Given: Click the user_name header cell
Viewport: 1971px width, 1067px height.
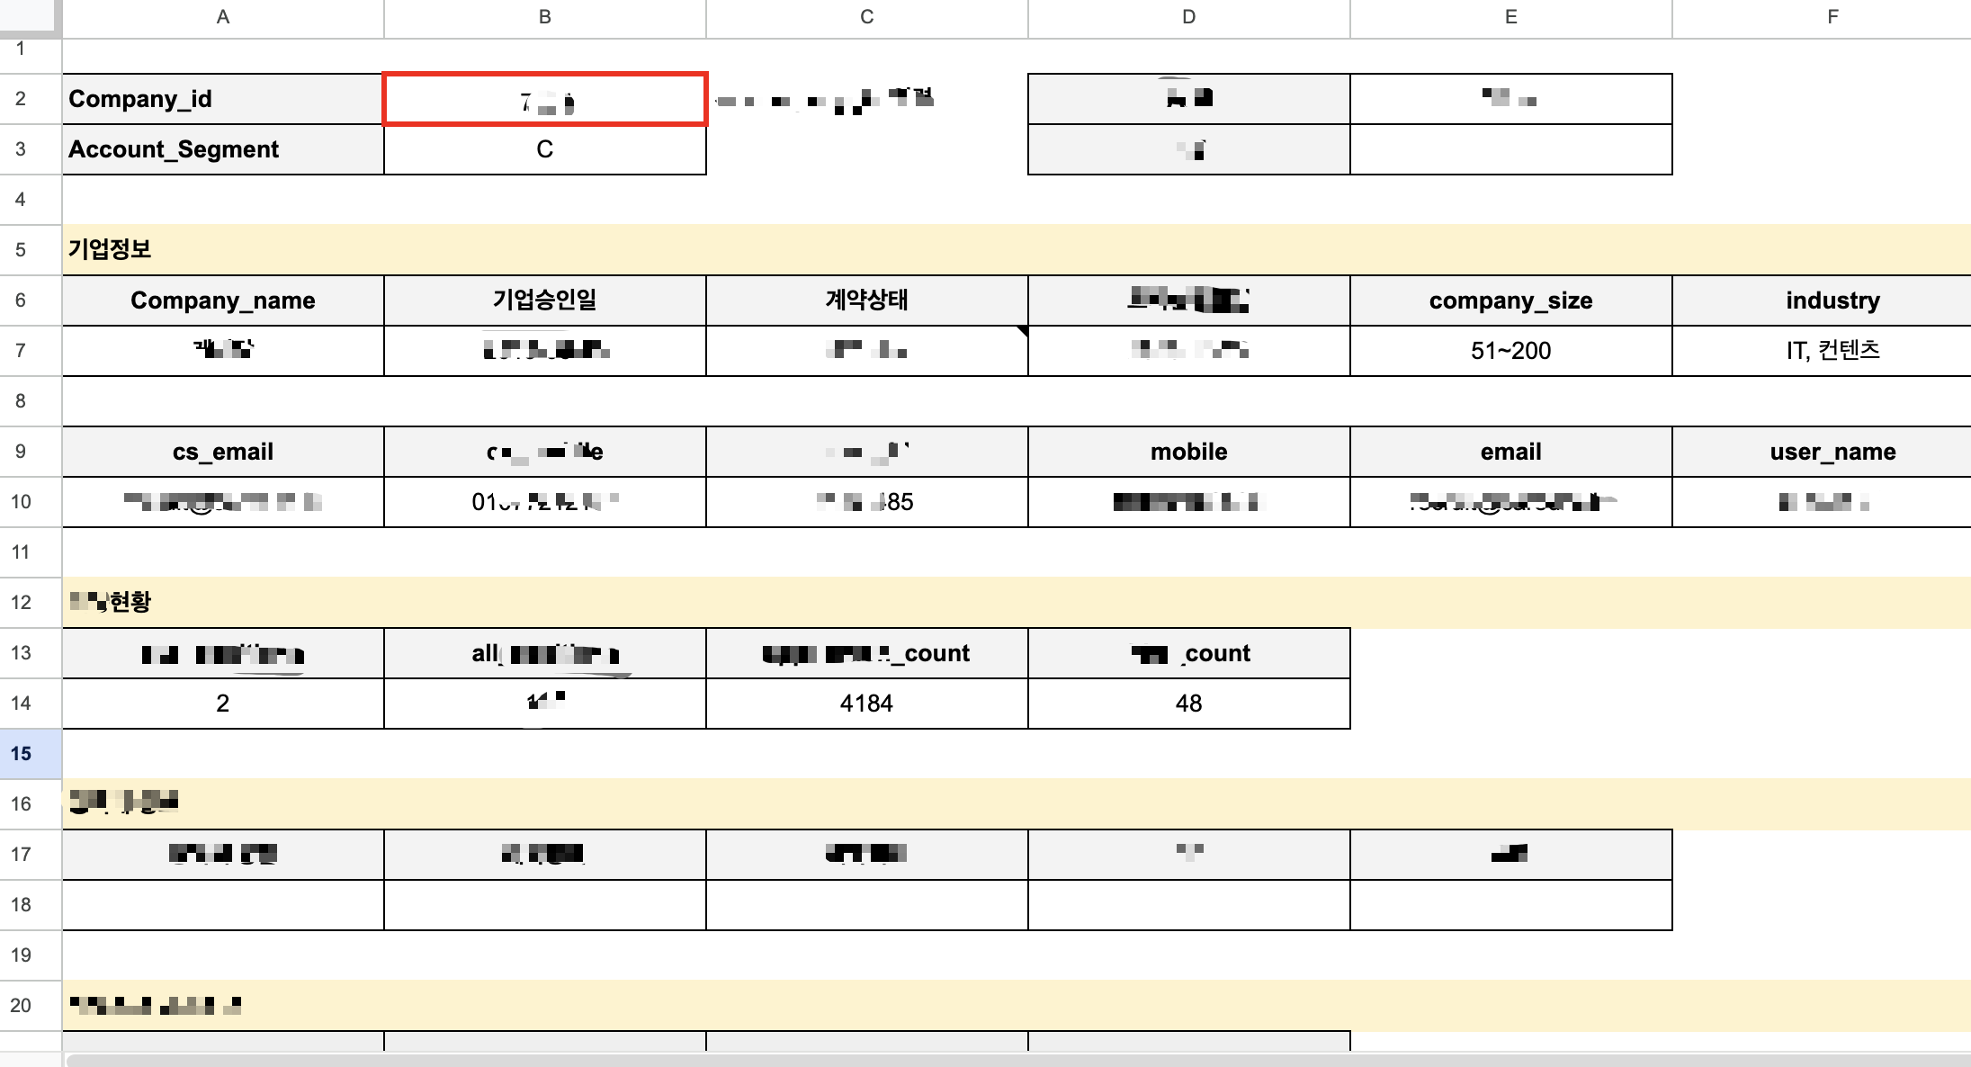Looking at the screenshot, I should pos(1832,452).
